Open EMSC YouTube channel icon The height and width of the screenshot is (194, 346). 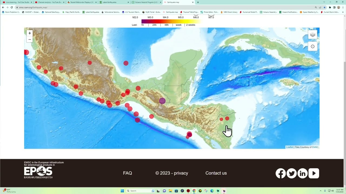(314, 173)
